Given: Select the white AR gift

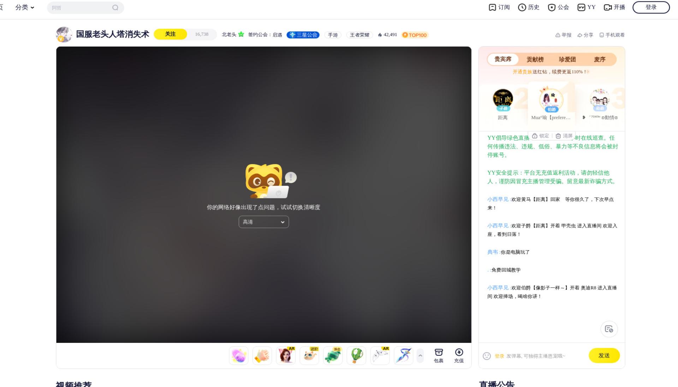Looking at the screenshot, I should (x=380, y=356).
